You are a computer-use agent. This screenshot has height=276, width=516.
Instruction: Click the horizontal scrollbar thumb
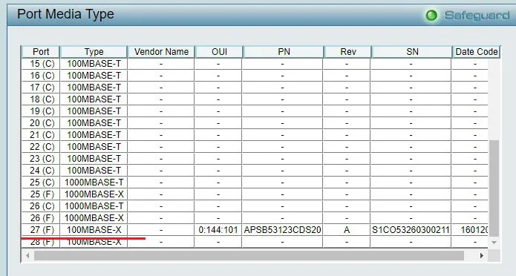[x=249, y=255]
